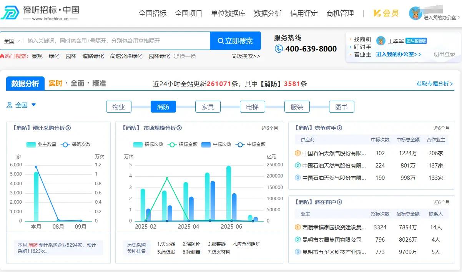This screenshot has height=272, width=462.
Task: Click the help icon beside 预计采购分析
Action: pos(68,128)
